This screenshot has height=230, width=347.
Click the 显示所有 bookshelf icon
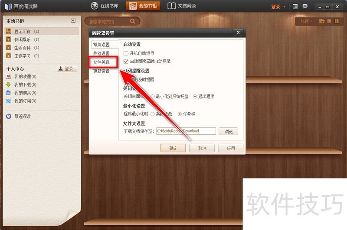[8, 31]
